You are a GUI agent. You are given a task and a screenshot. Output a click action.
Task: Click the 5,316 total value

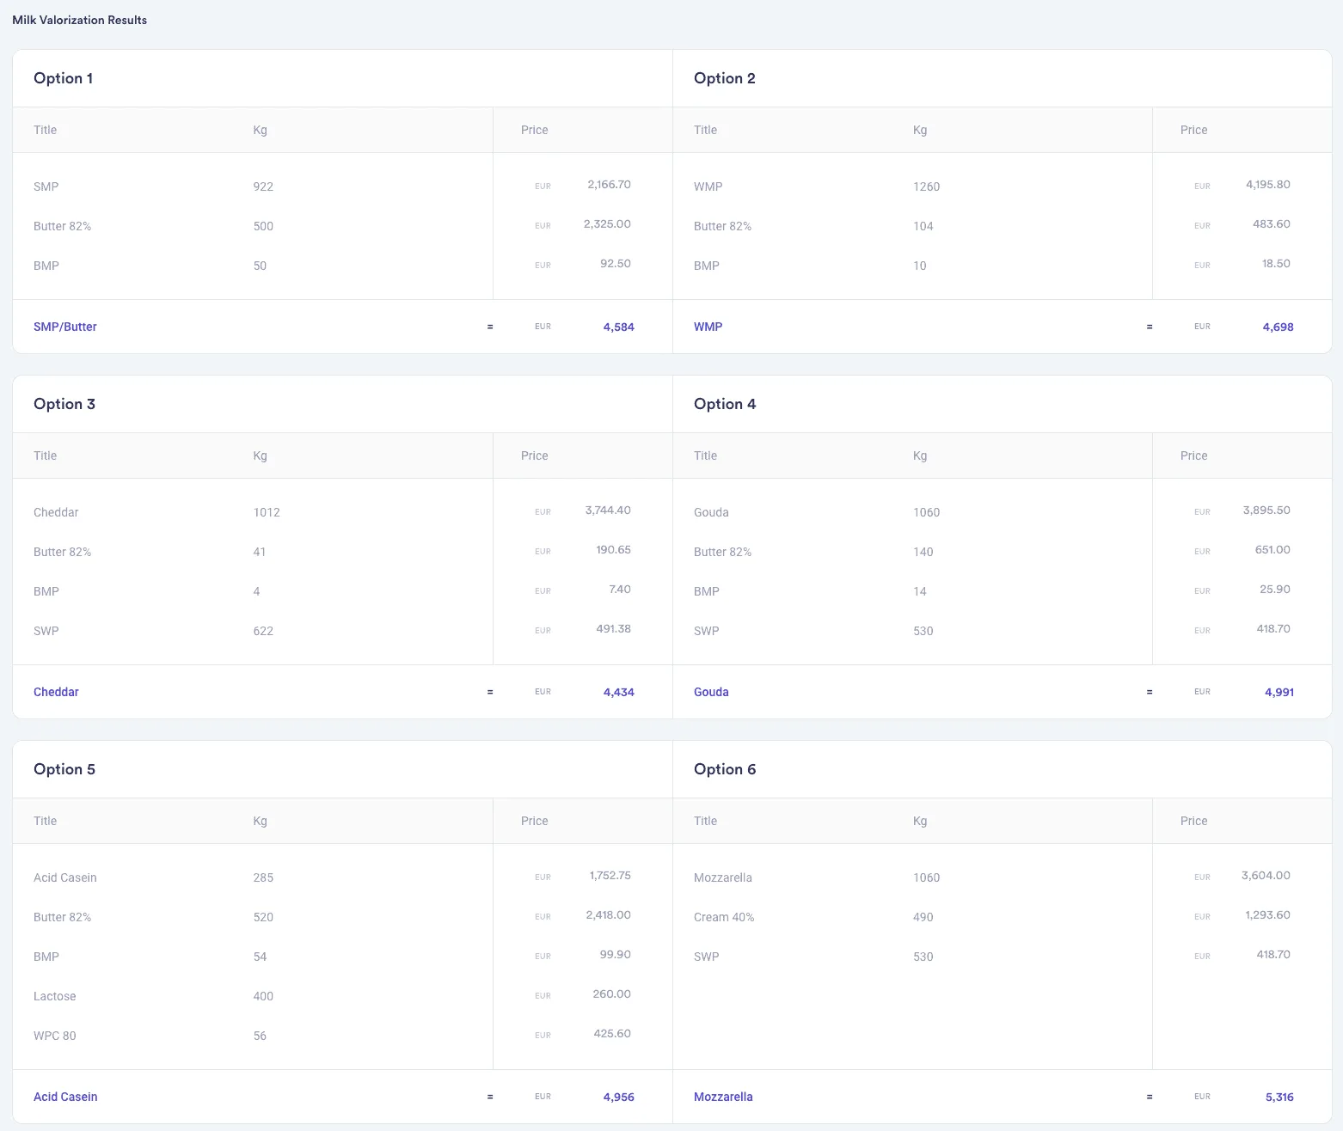coord(1279,1097)
